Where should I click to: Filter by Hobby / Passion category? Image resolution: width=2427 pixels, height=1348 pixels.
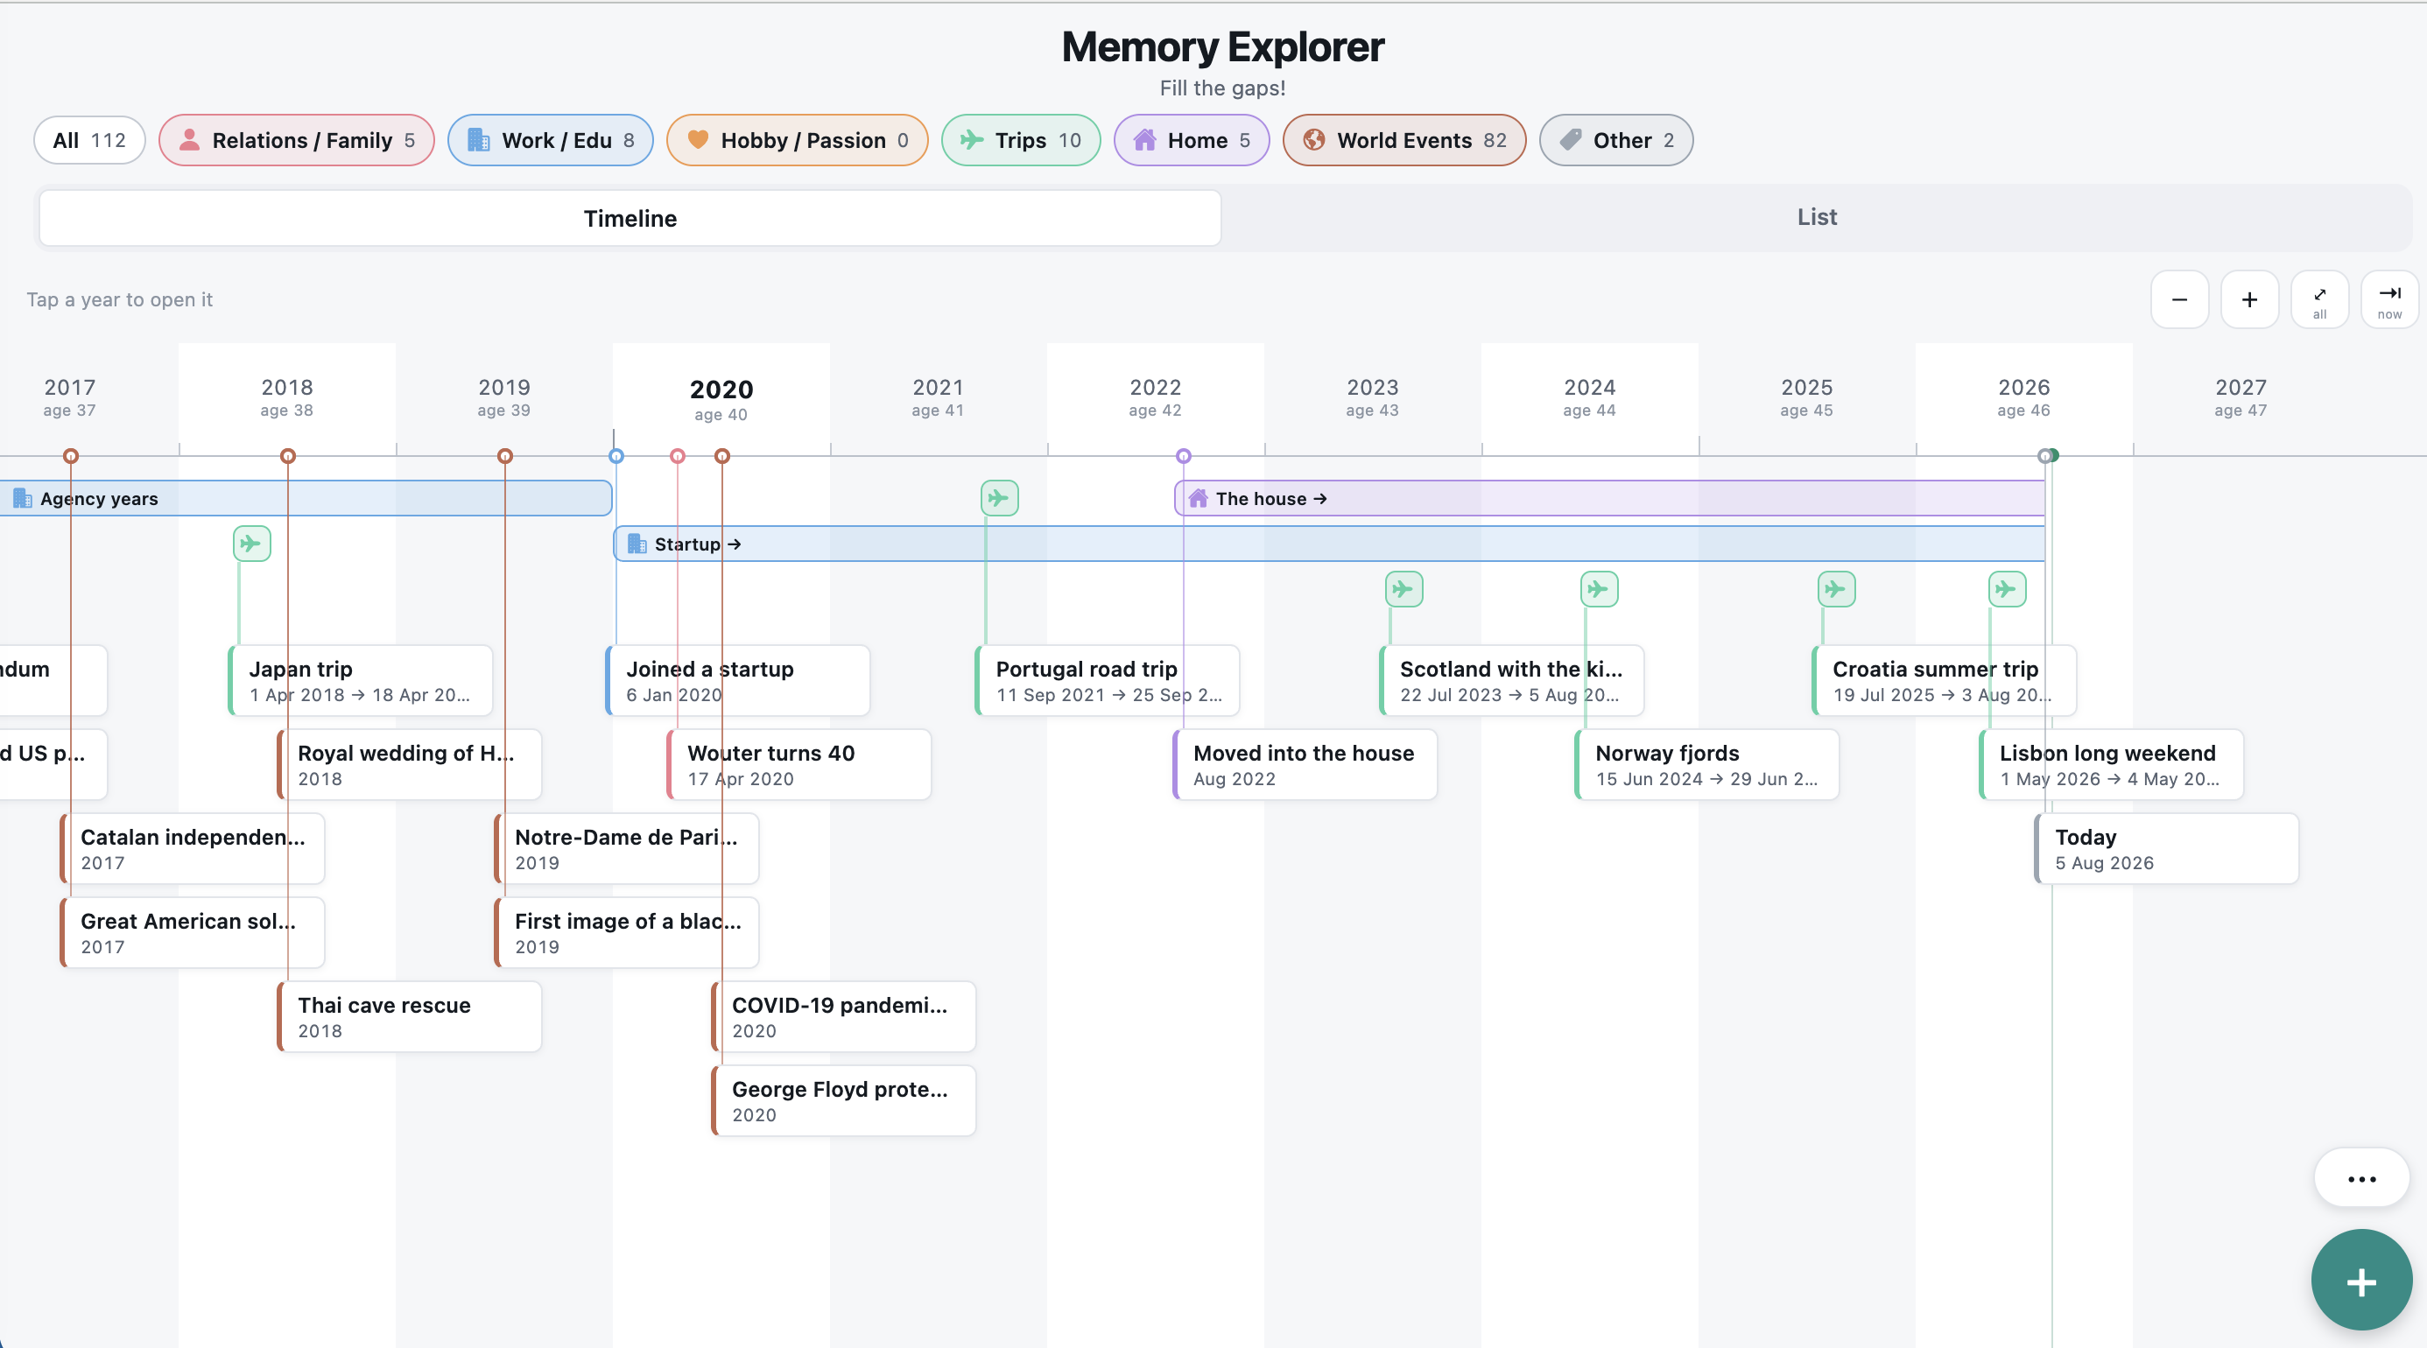(x=797, y=140)
